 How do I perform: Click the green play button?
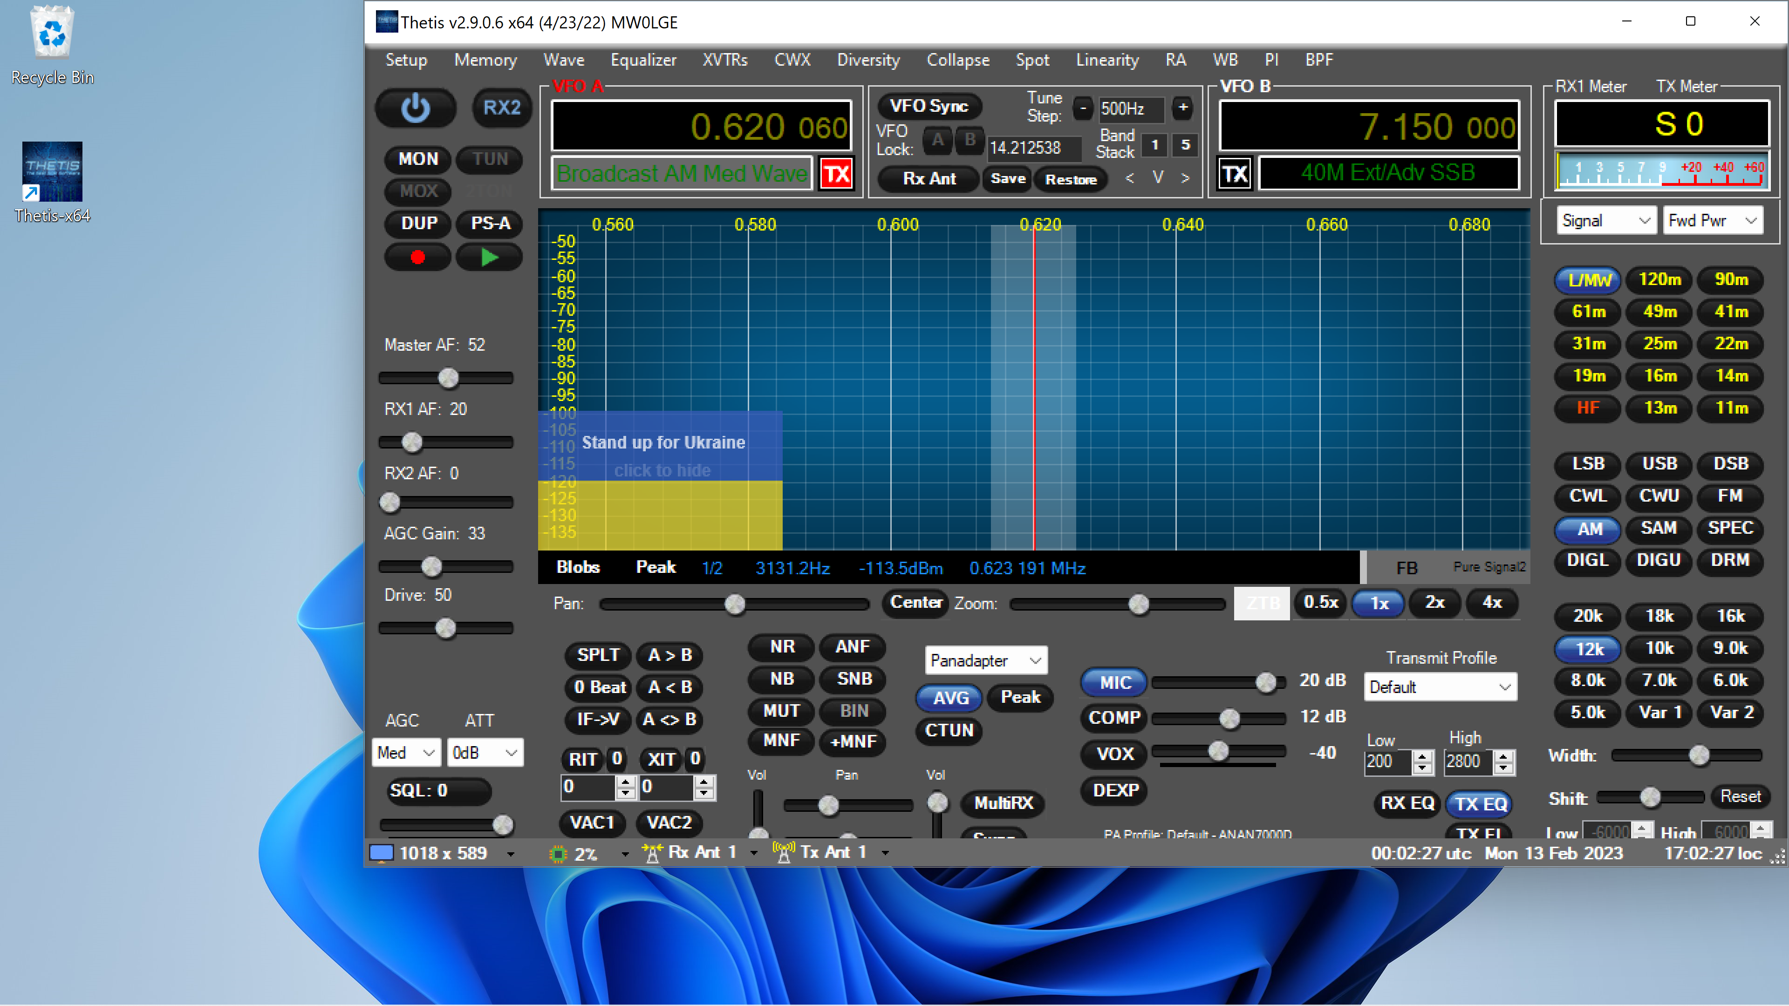pyautogui.click(x=489, y=258)
